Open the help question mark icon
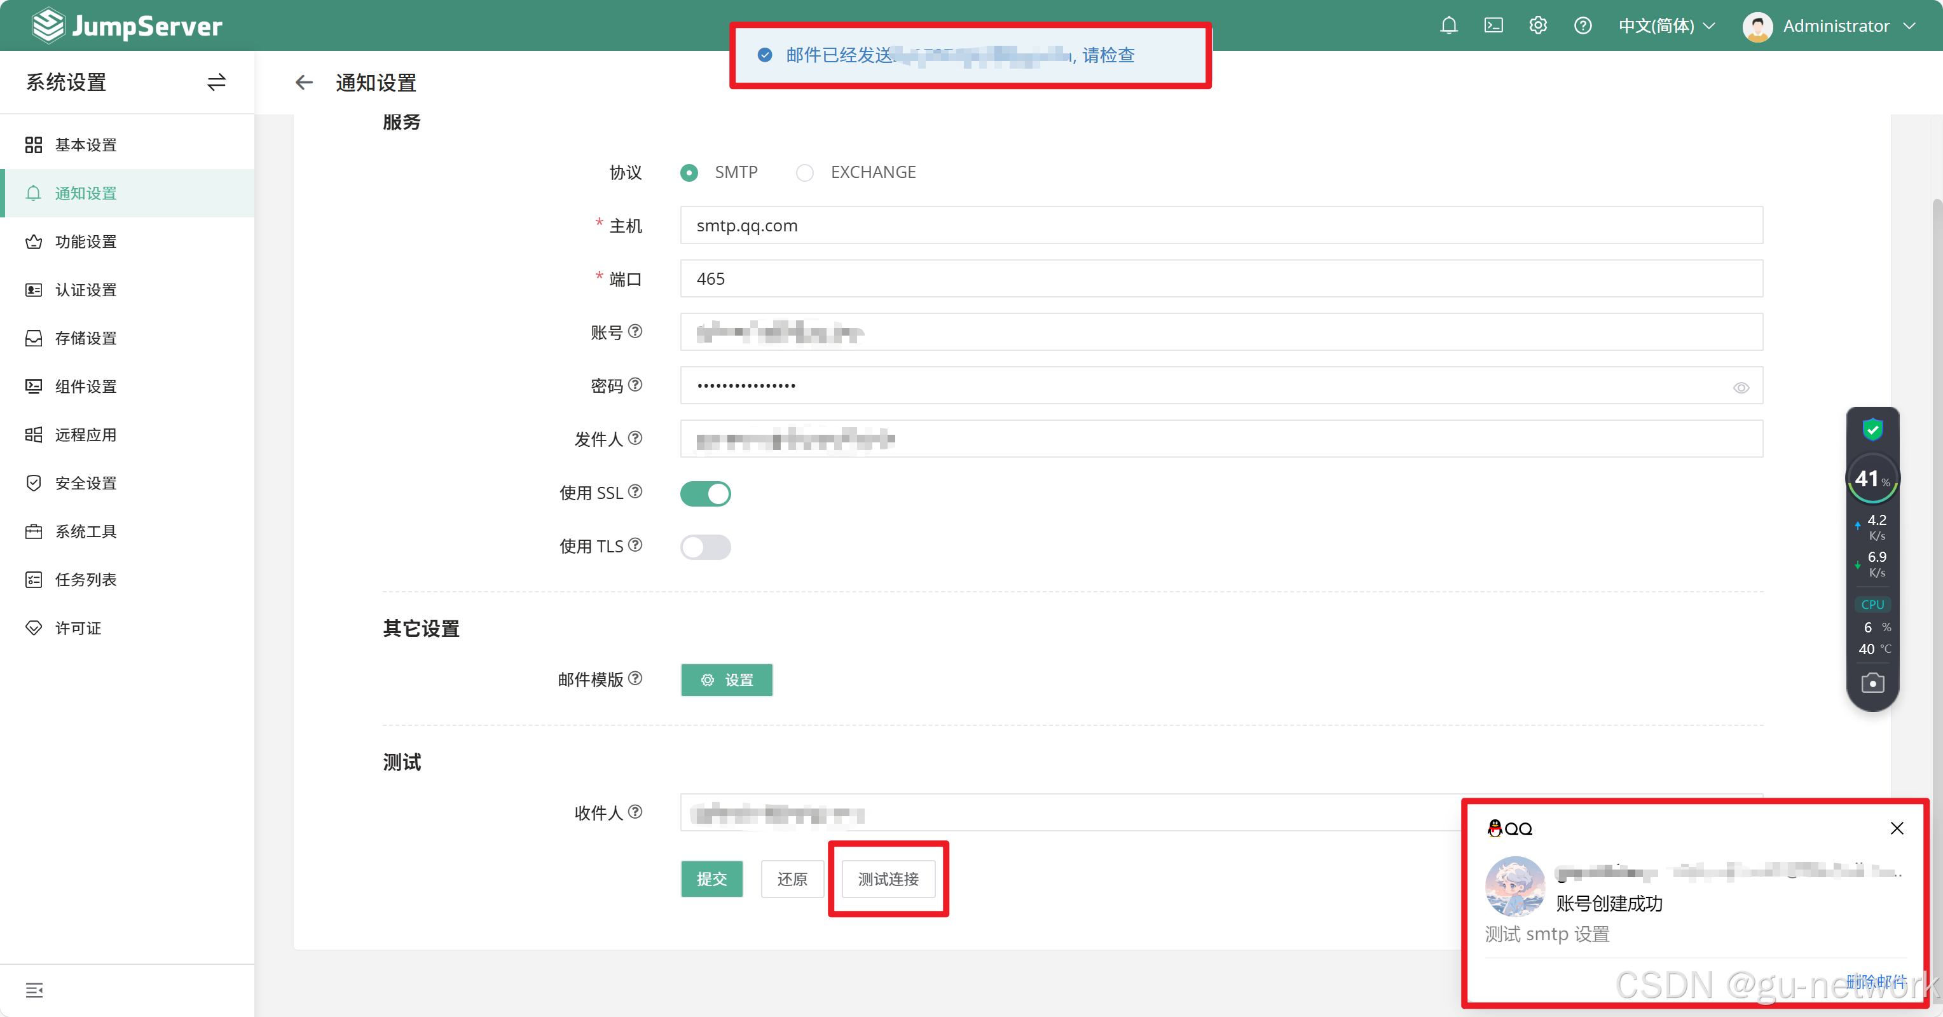This screenshot has height=1017, width=1943. 1583,25
